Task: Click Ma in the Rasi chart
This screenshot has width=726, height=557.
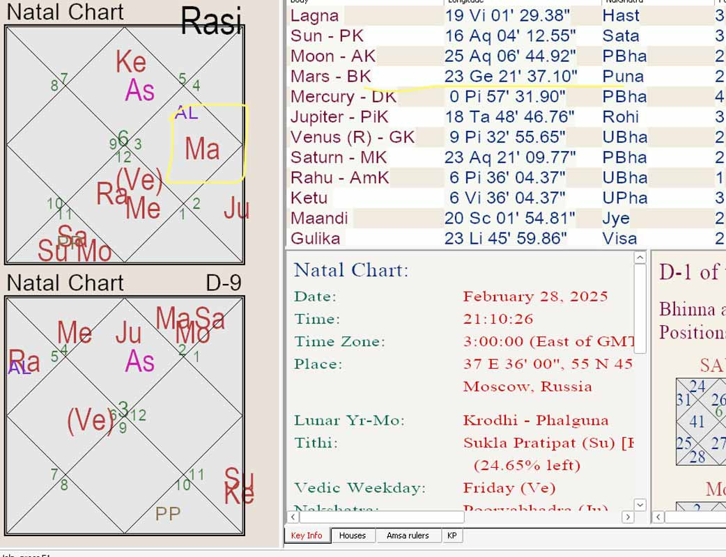Action: [202, 149]
